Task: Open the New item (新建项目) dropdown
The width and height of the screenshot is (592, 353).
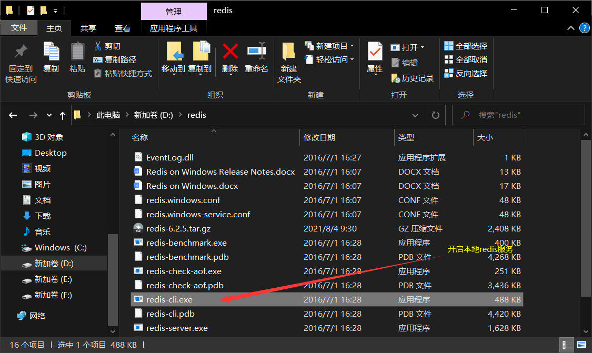Action: (329, 46)
